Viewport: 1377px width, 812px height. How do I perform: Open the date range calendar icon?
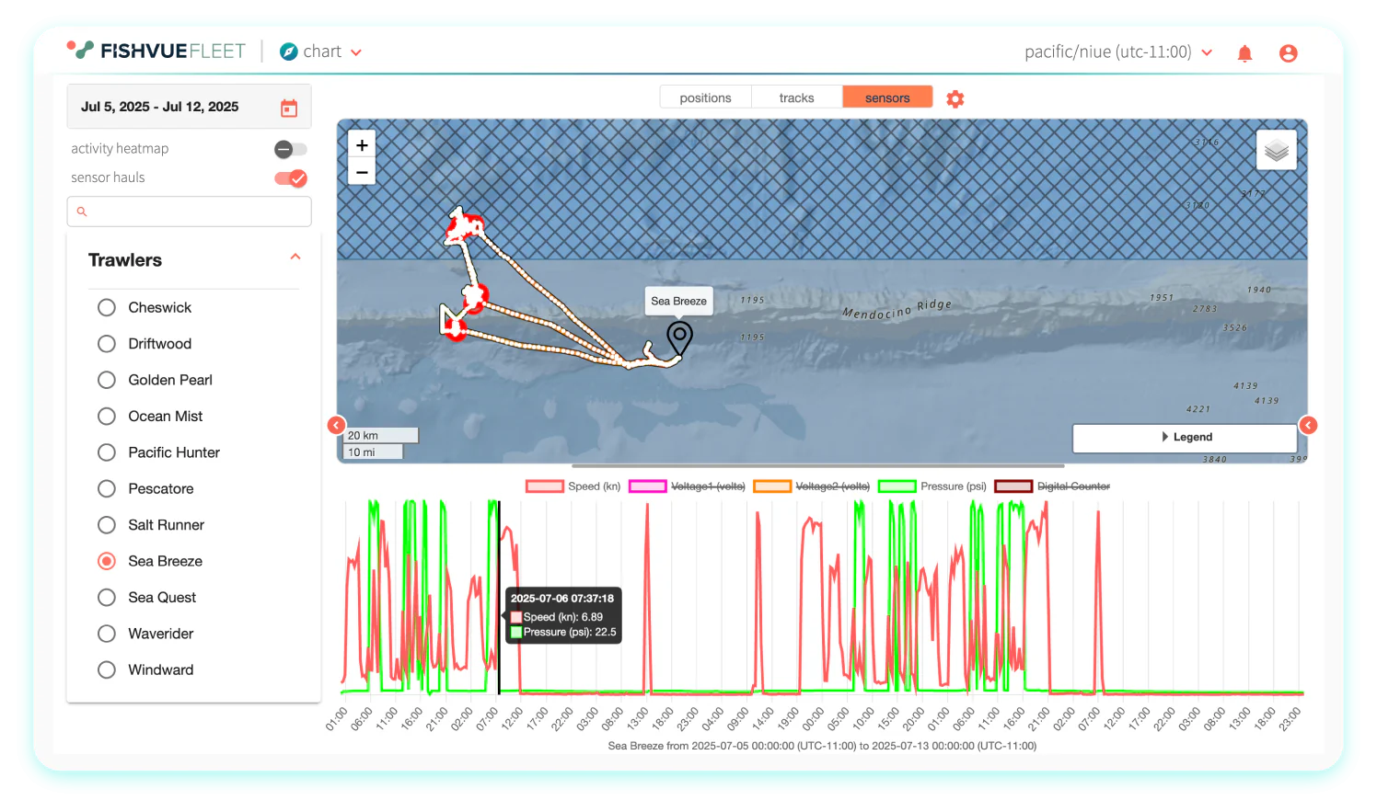(x=289, y=108)
